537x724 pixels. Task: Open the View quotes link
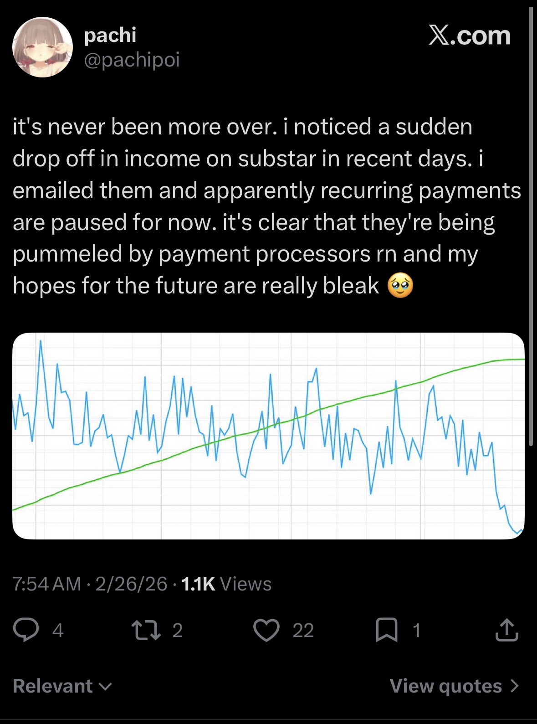point(445,686)
